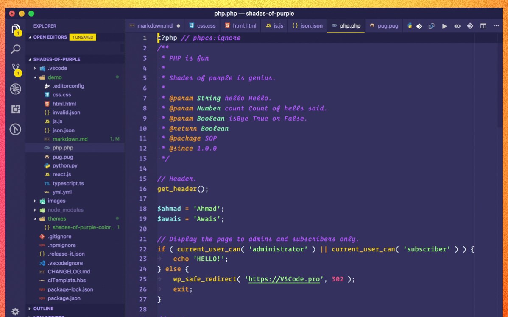Collapse the themes folder
The width and height of the screenshot is (508, 317).
(x=35, y=219)
